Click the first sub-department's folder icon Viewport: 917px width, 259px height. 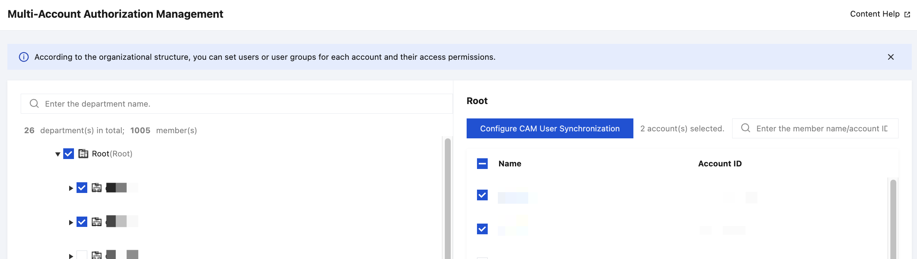coord(97,188)
